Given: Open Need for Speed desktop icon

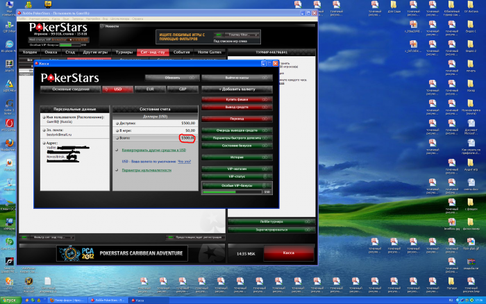Looking at the screenshot, I should point(9,264).
